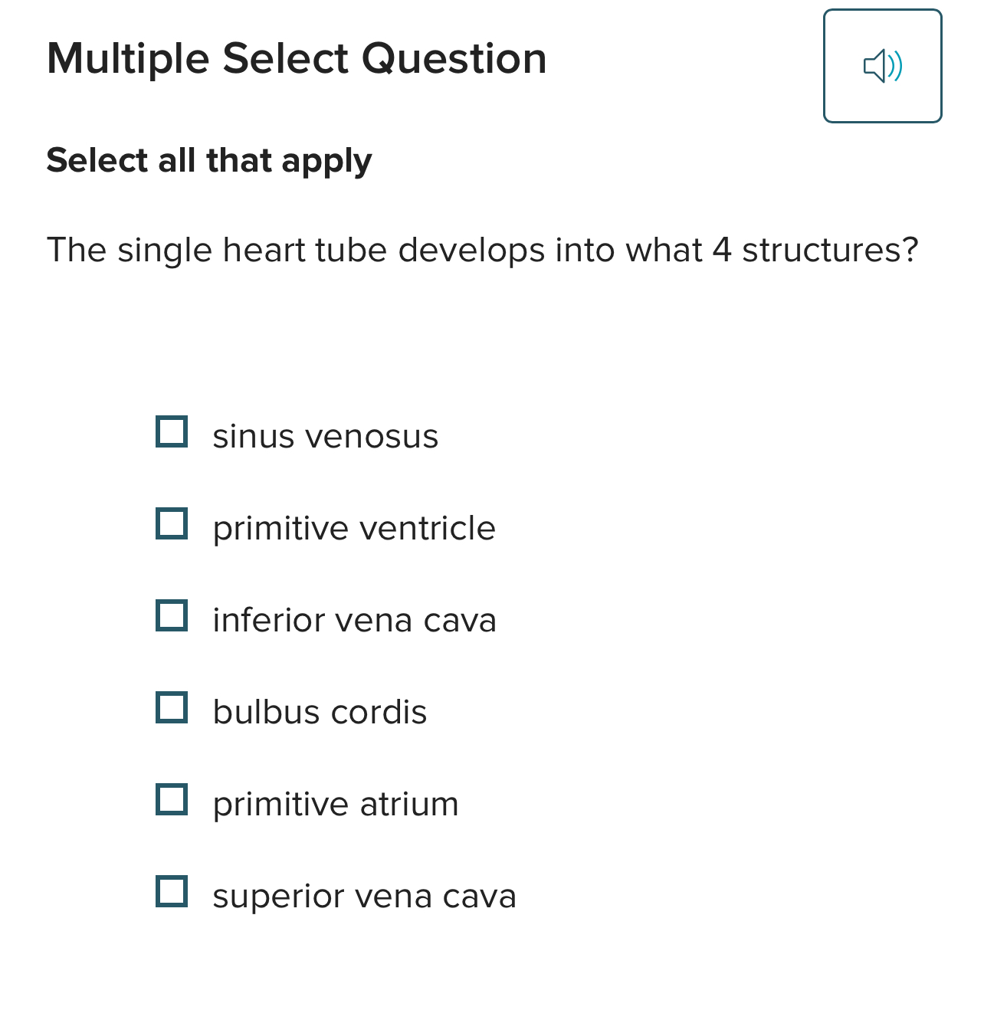Image resolution: width=984 pixels, height=1010 pixels.
Task: Click the heart tube question text
Action: click(482, 251)
